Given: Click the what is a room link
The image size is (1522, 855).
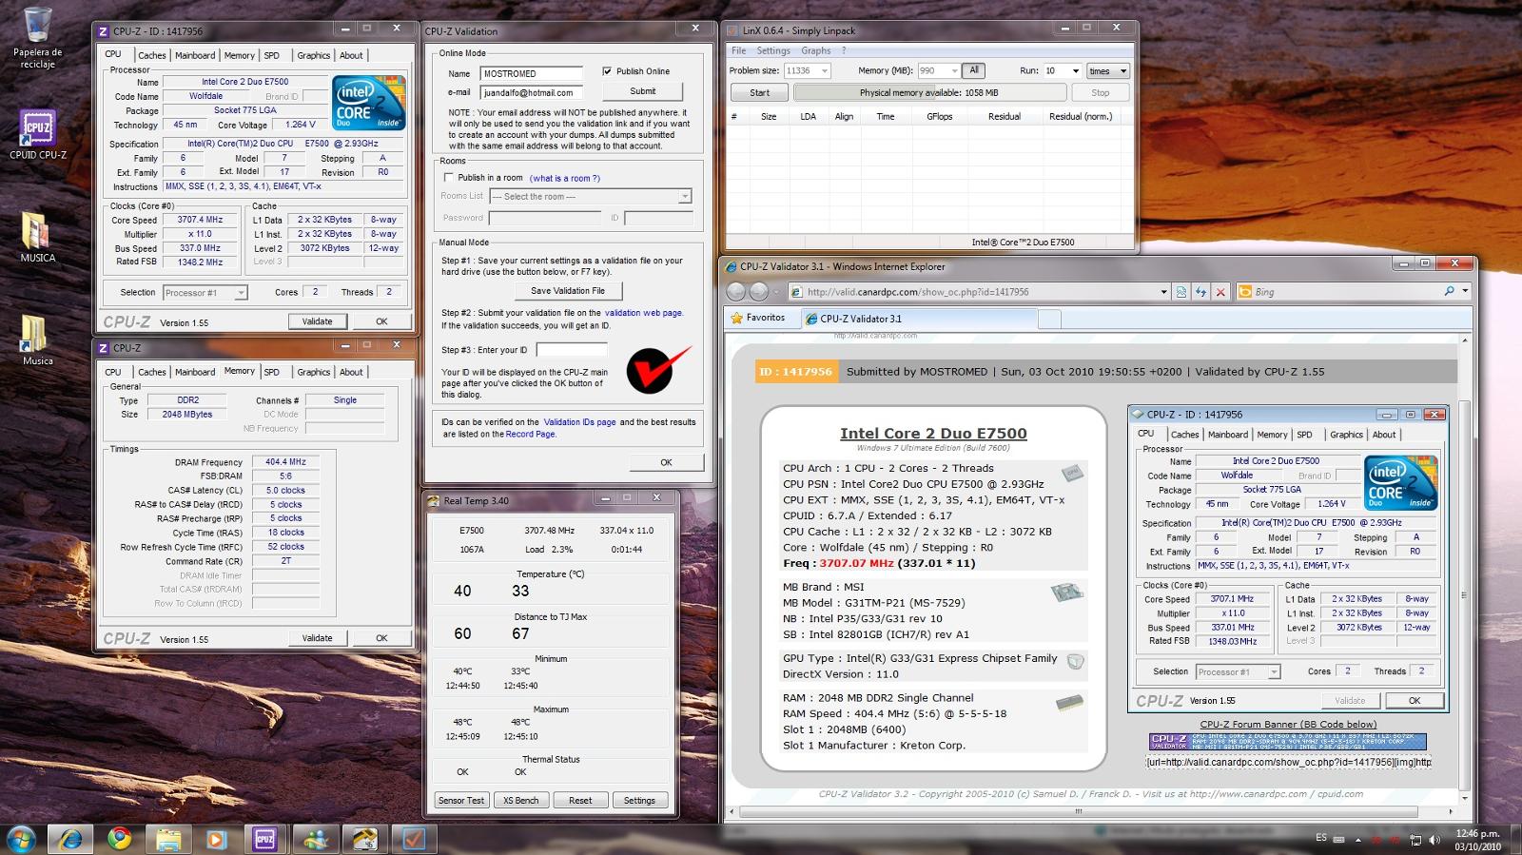Looking at the screenshot, I should pyautogui.click(x=565, y=178).
